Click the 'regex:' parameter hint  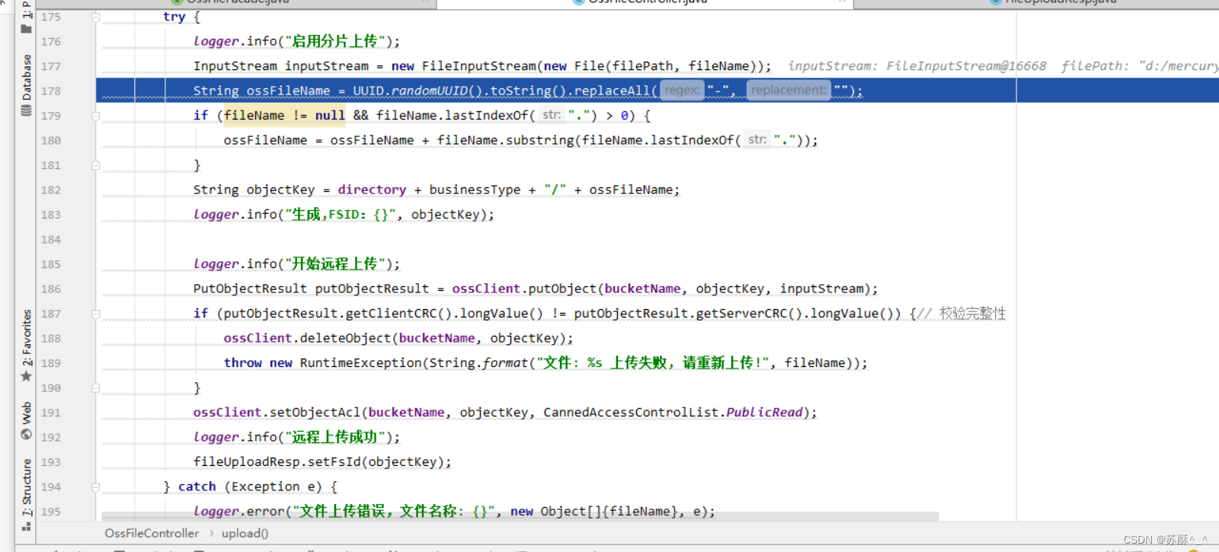[x=681, y=90]
